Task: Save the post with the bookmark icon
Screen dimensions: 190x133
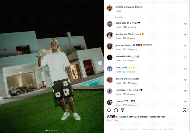Action: [184, 110]
